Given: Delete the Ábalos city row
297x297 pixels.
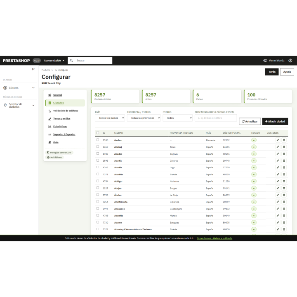Looking at the screenshot, I should 284,195.
